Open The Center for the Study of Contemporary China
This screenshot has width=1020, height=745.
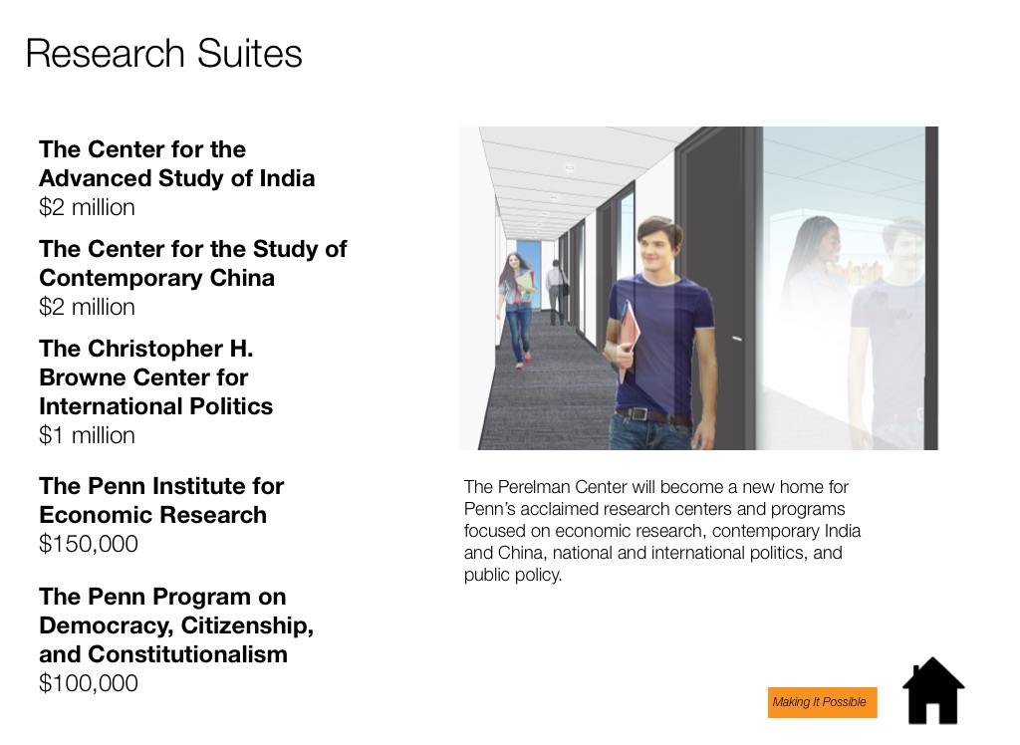click(192, 263)
